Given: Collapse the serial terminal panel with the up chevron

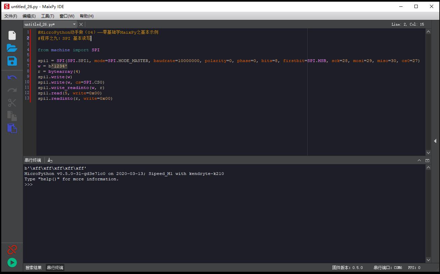Looking at the screenshot, I should pyautogui.click(x=419, y=160).
